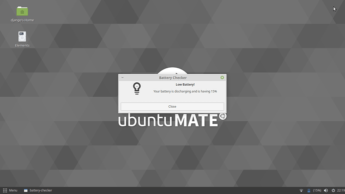The height and width of the screenshot is (194, 345).
Task: Open the volume speaker icon in tray
Action: pos(326,190)
